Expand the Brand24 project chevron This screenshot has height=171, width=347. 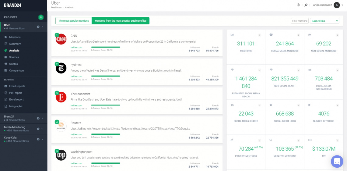(43, 118)
